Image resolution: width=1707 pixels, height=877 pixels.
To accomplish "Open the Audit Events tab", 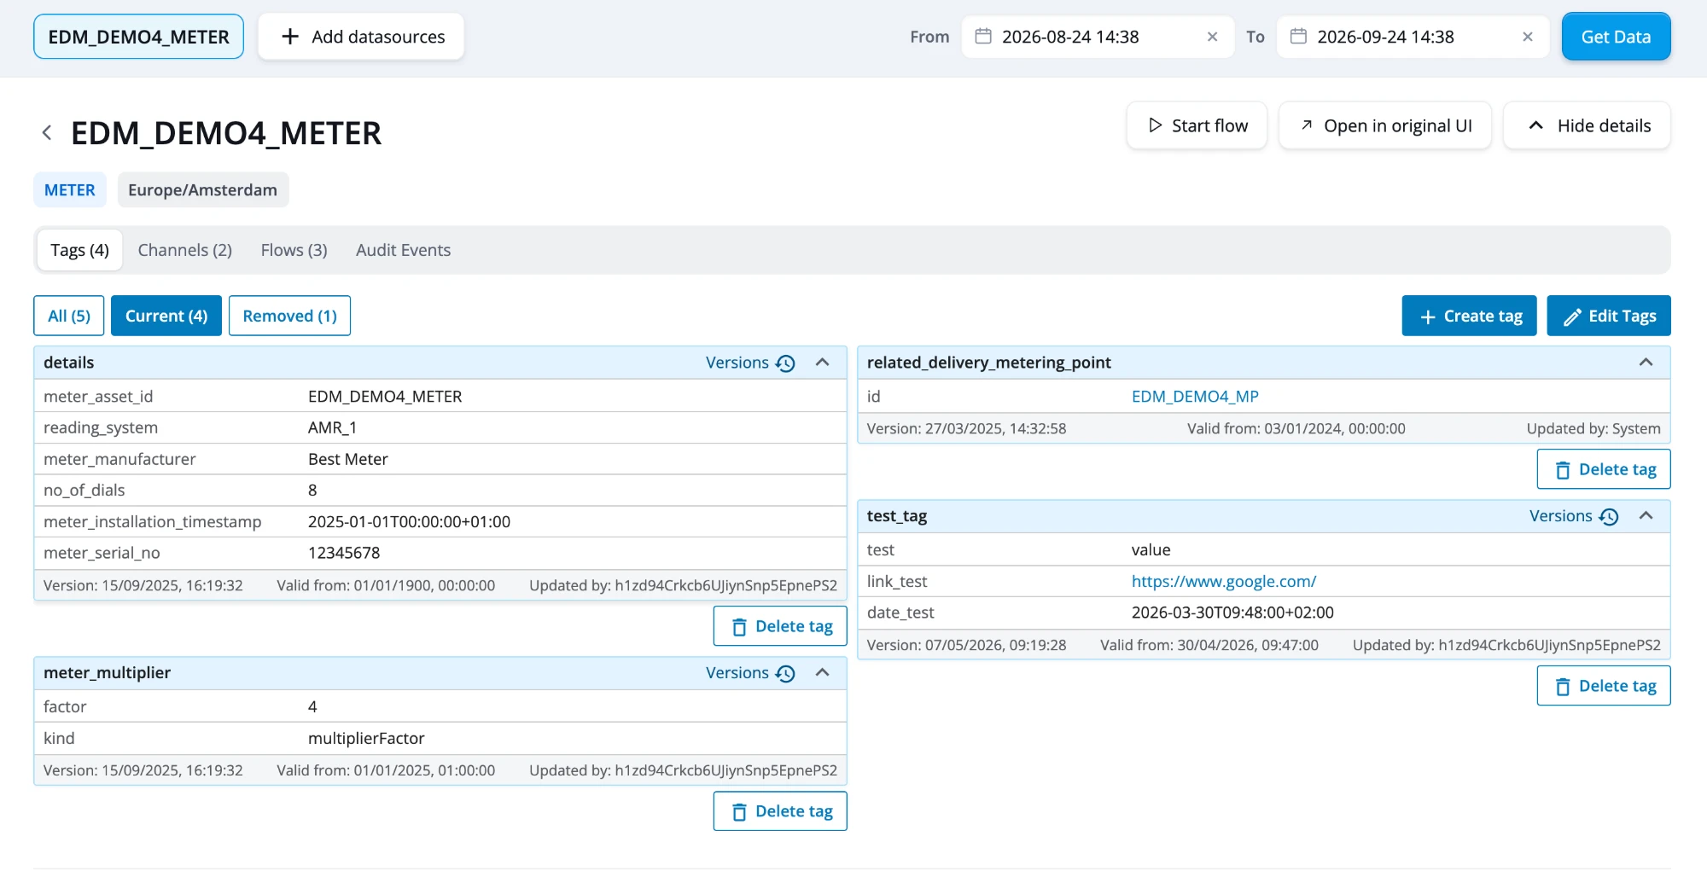I will (404, 250).
